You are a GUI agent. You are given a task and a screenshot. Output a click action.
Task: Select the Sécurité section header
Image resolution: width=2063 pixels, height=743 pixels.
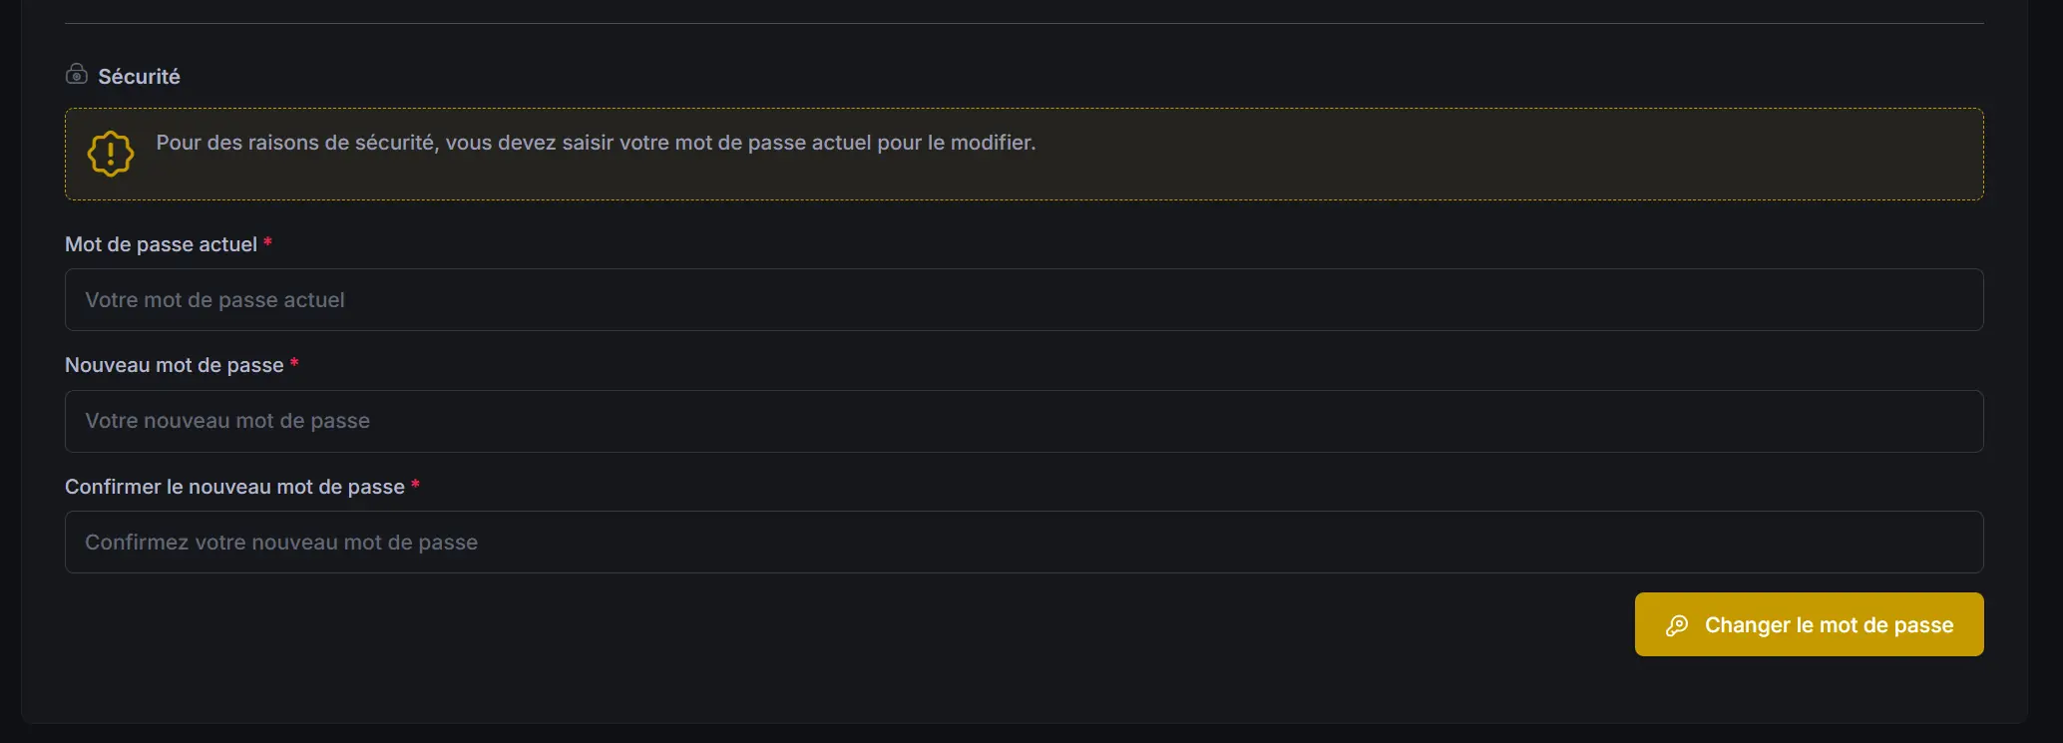tap(139, 76)
